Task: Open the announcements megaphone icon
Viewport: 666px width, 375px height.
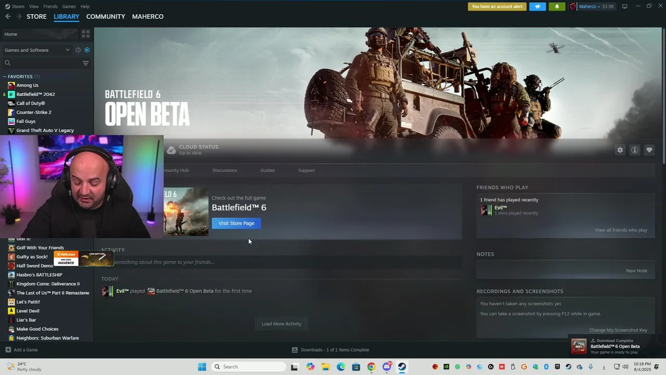Action: pyautogui.click(x=537, y=7)
